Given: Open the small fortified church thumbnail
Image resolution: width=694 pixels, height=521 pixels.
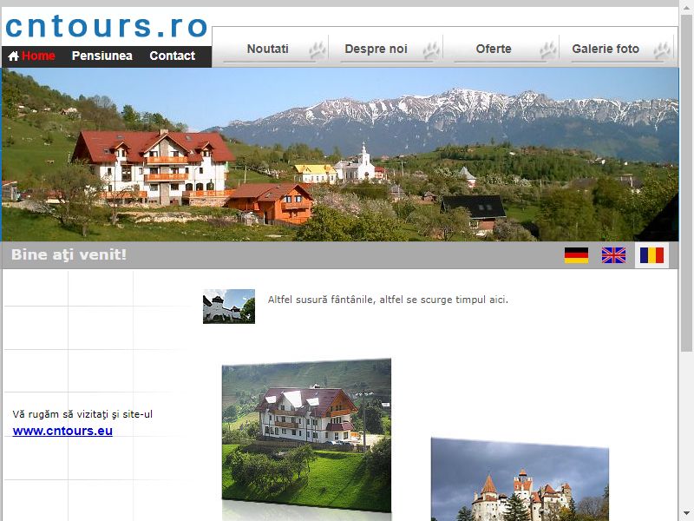Looking at the screenshot, I should [229, 307].
